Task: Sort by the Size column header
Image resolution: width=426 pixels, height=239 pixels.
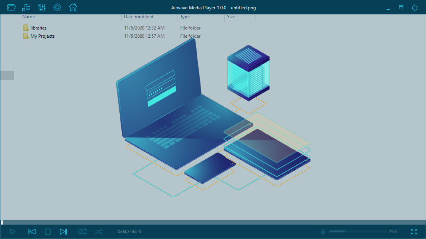Action: 231,17
